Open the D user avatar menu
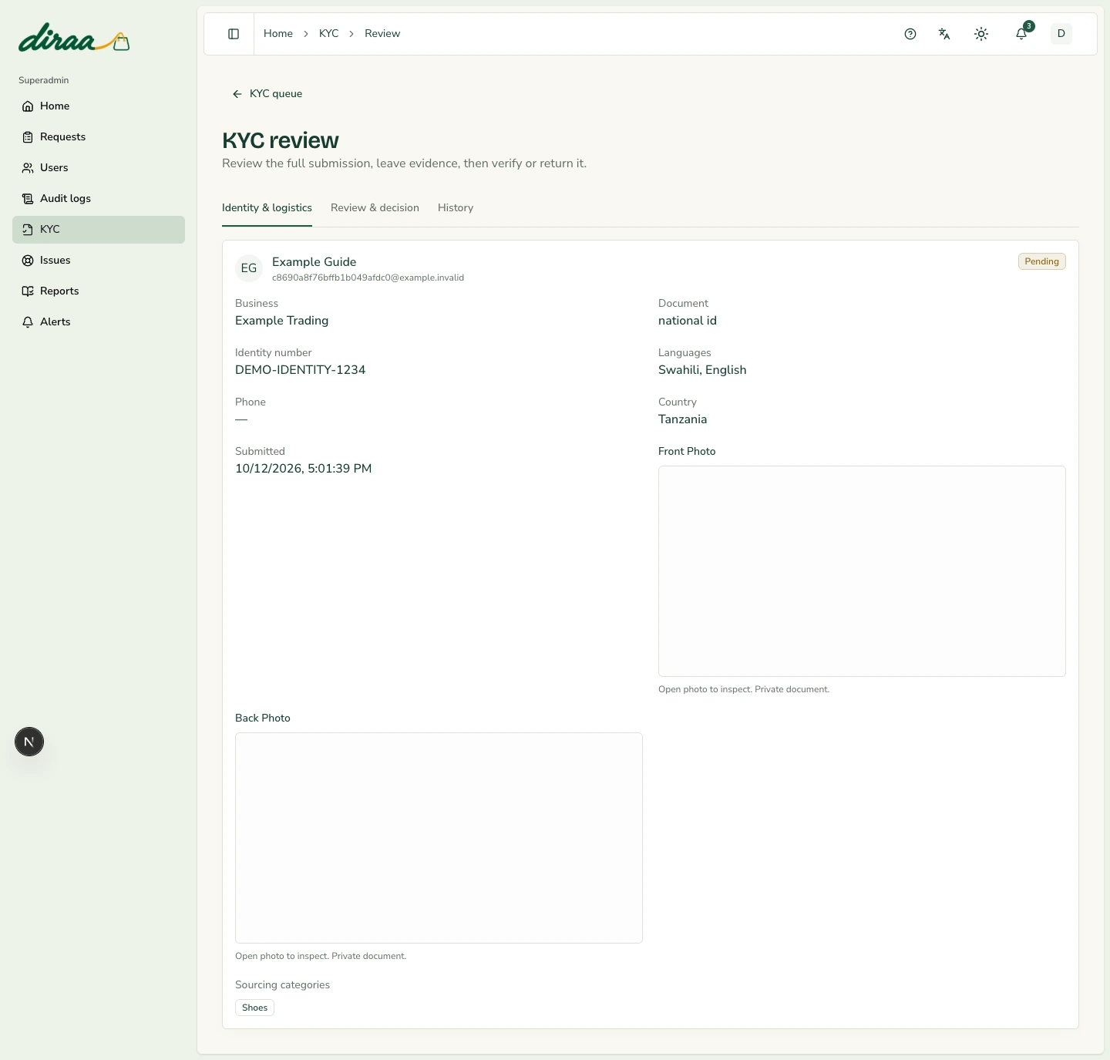This screenshot has height=1060, width=1110. (x=1061, y=34)
